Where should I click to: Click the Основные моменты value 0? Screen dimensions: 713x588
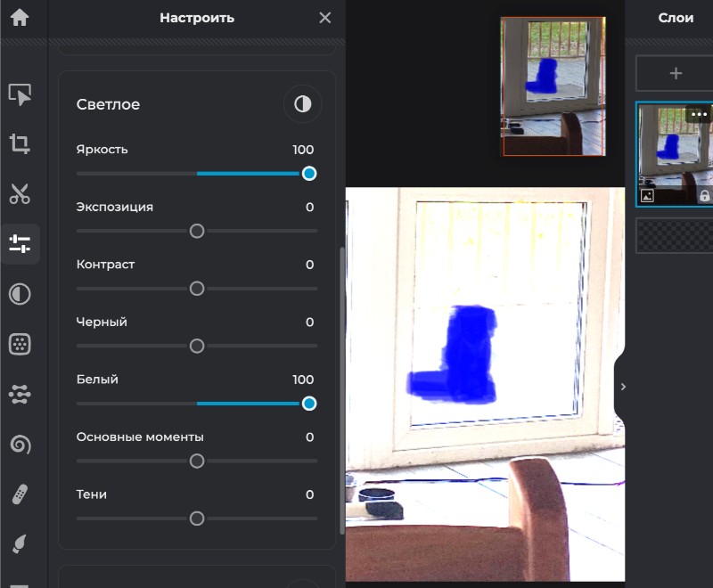(309, 437)
